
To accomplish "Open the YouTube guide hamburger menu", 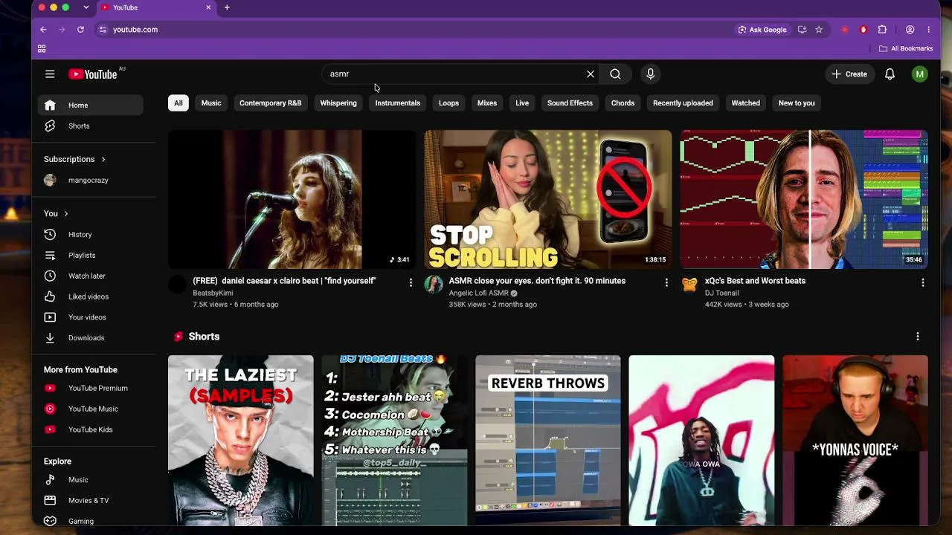I will tap(50, 74).
